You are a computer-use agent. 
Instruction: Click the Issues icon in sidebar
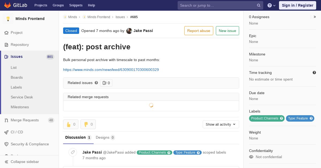tap(6, 57)
